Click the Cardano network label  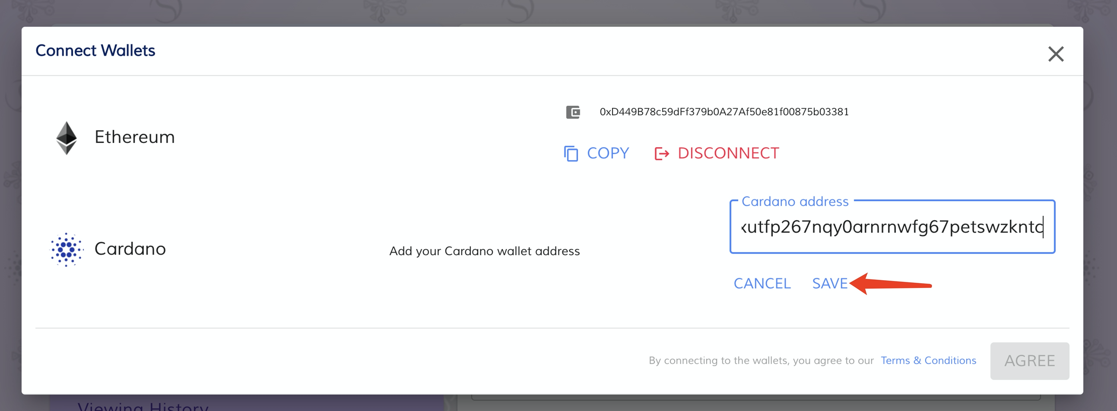(x=130, y=249)
